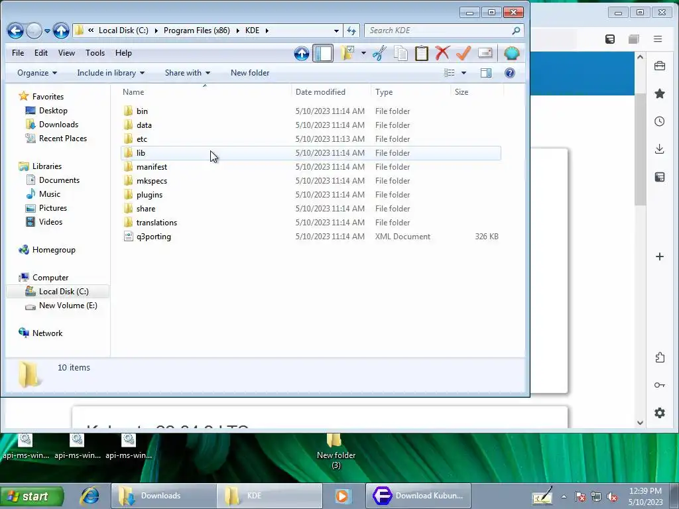Select Recent Places in the navigation pane

tap(63, 139)
